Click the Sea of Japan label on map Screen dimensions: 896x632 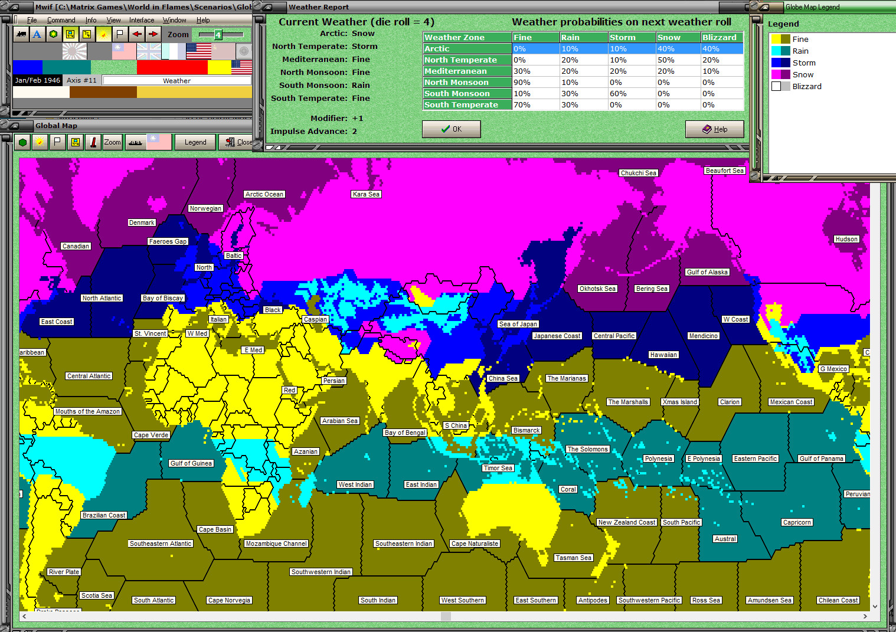(x=518, y=324)
